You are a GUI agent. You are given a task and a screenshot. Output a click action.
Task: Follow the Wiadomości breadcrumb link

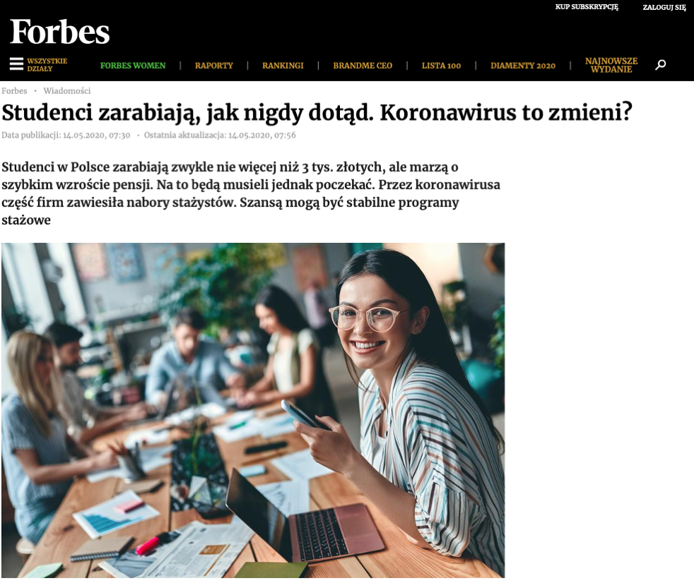coord(67,90)
